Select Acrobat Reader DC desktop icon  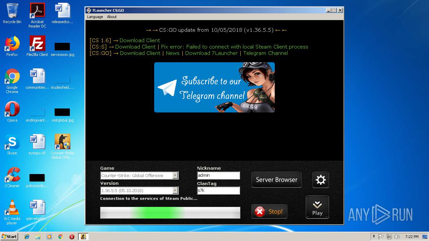37,15
